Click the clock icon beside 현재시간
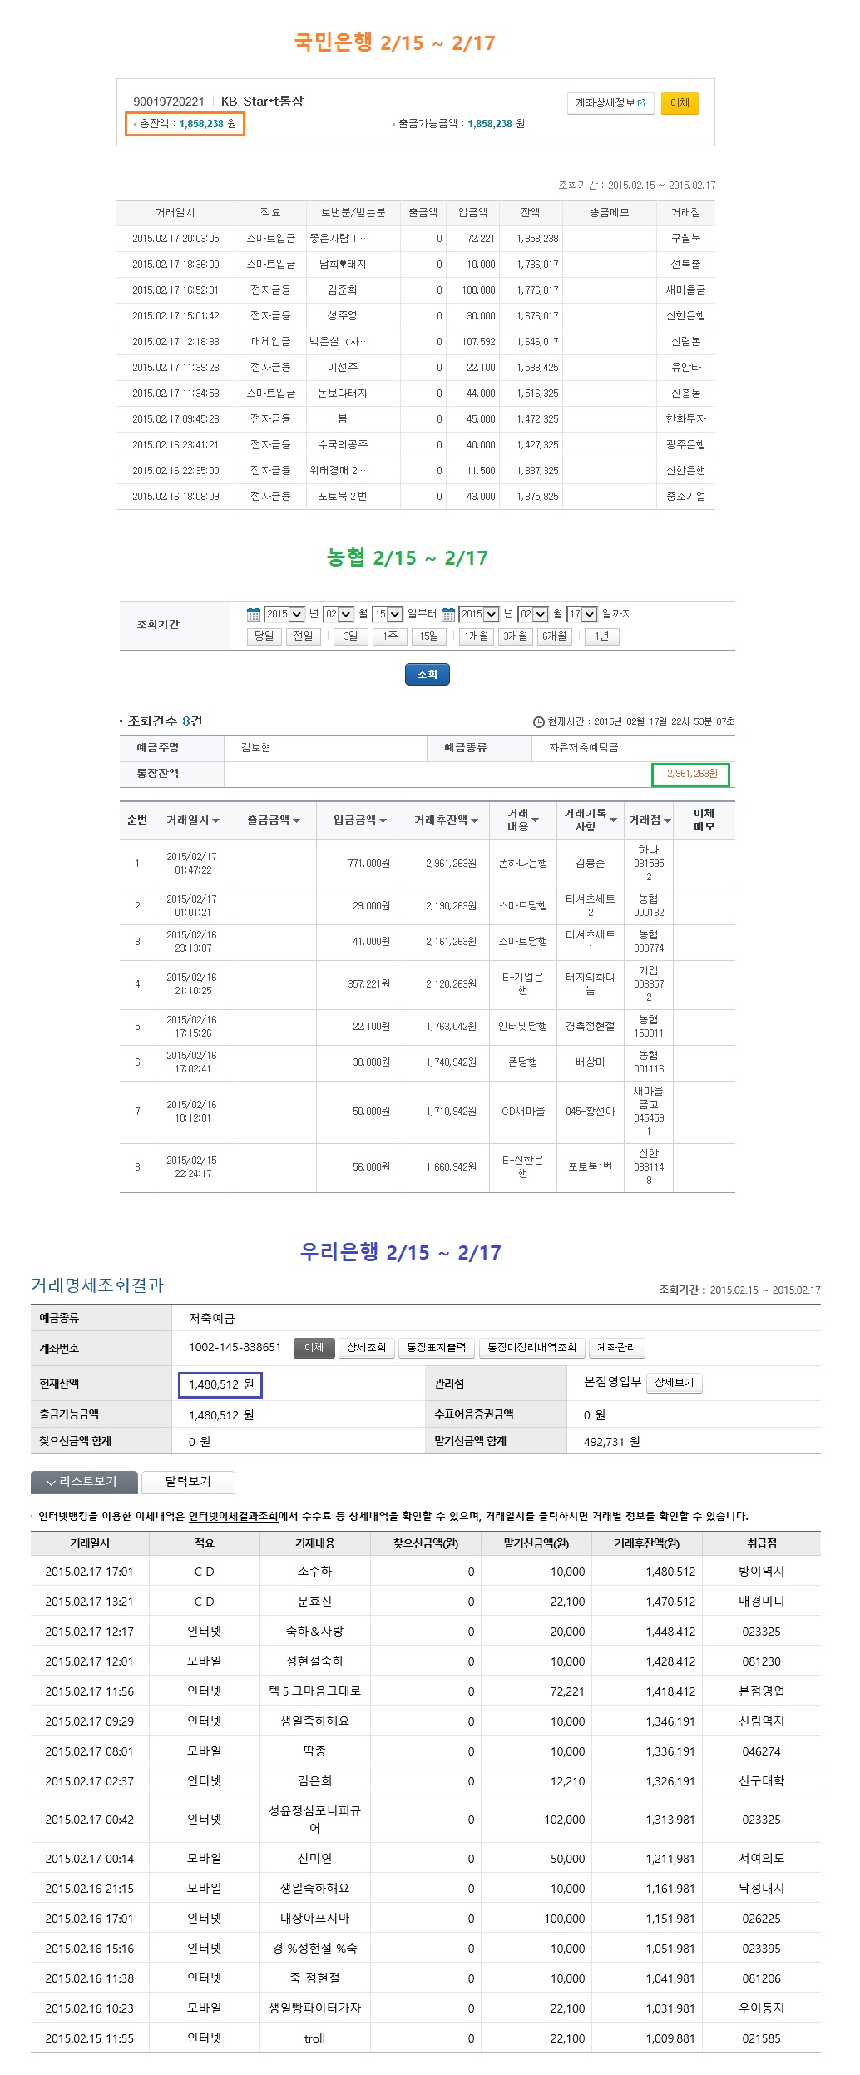860x2075 pixels. 538,721
